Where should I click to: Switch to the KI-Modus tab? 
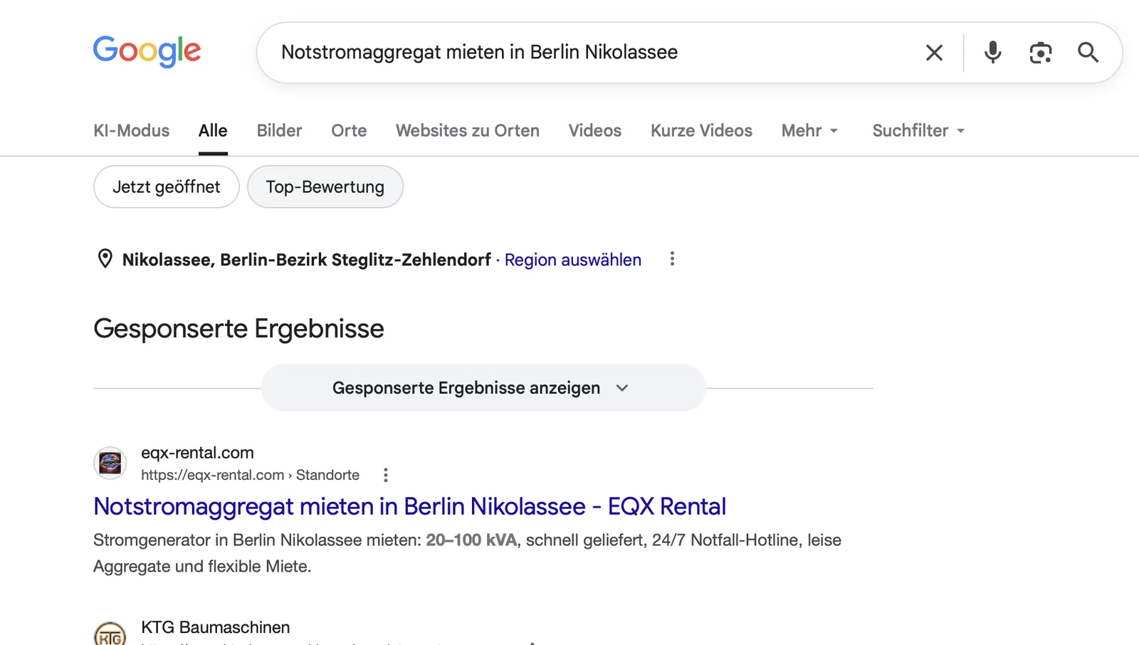[x=132, y=130]
